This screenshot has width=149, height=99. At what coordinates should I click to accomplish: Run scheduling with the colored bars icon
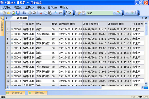119,13
